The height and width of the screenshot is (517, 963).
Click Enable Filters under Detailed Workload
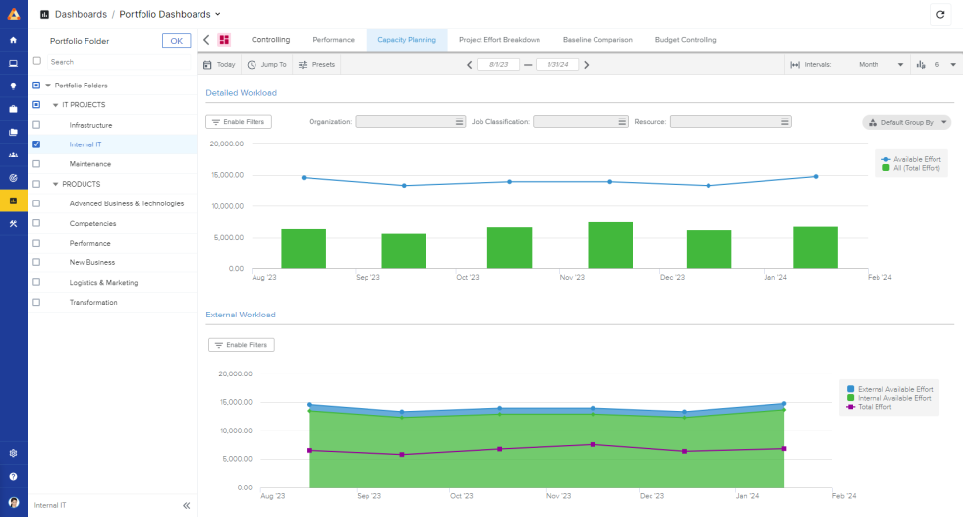[x=239, y=122]
